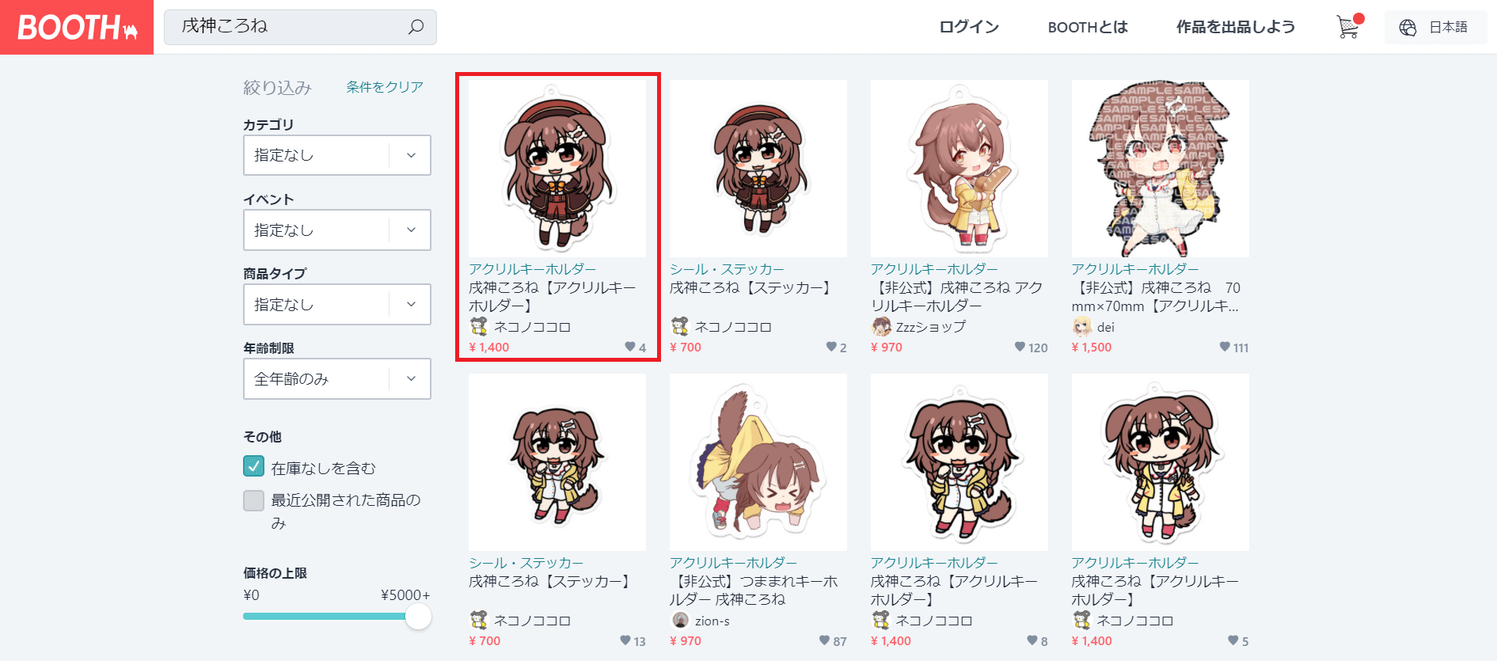Viewport: 1497px width, 661px height.
Task: Expand the イベント dropdown
Action: click(337, 230)
